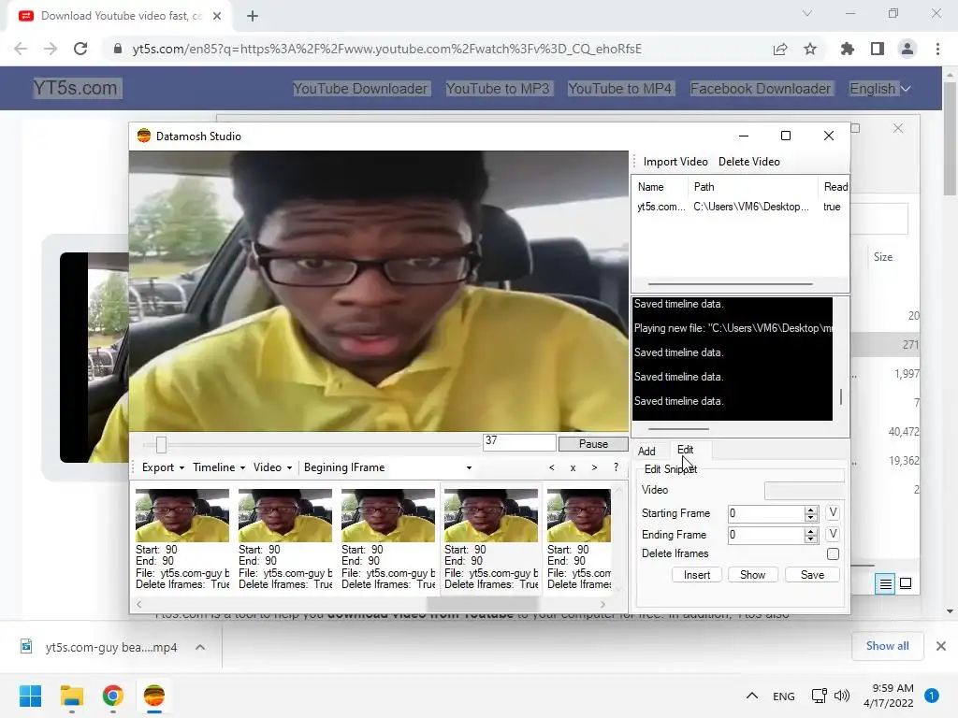Open the share page icon in address bar
The image size is (958, 718).
[x=780, y=49]
